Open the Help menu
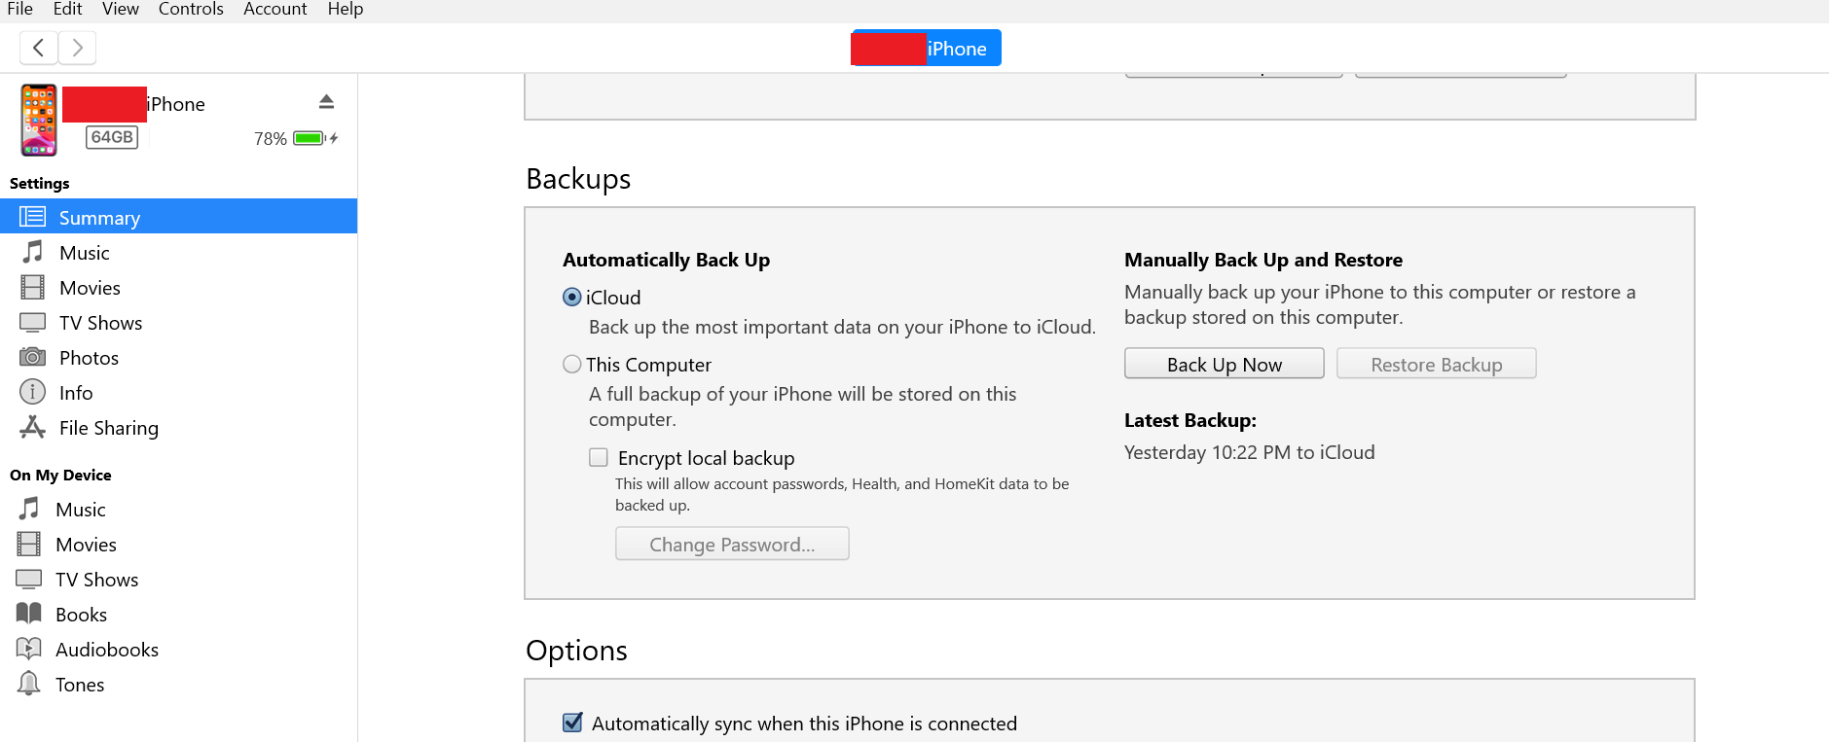The image size is (1829, 742). pyautogui.click(x=346, y=9)
